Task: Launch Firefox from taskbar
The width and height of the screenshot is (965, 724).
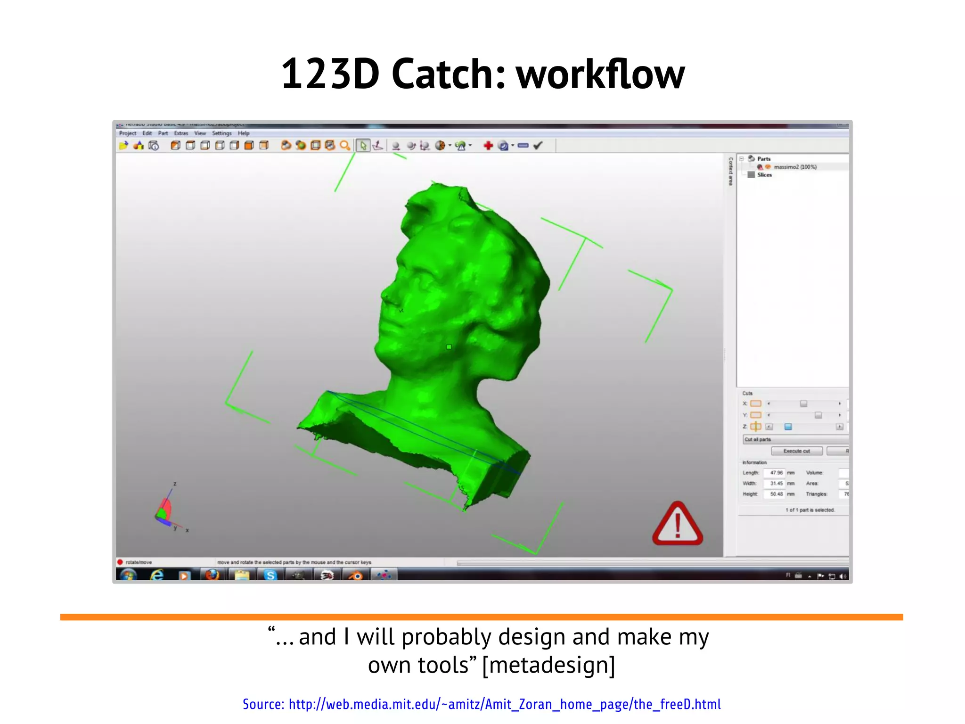Action: 212,575
